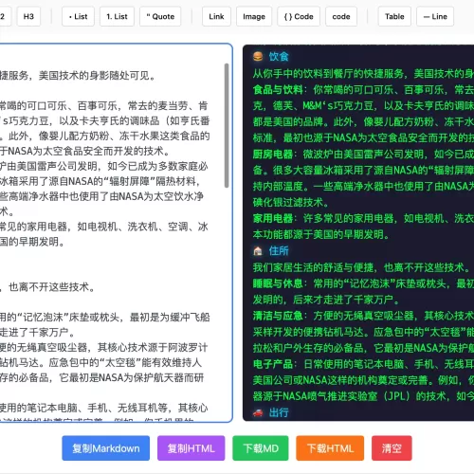Download file with 下载MD button
This screenshot has width=474, height=474.
[261, 448]
